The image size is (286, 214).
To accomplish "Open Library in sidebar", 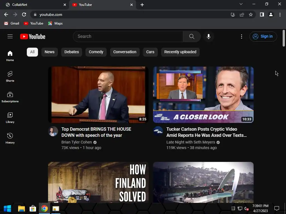I will pyautogui.click(x=10, y=118).
